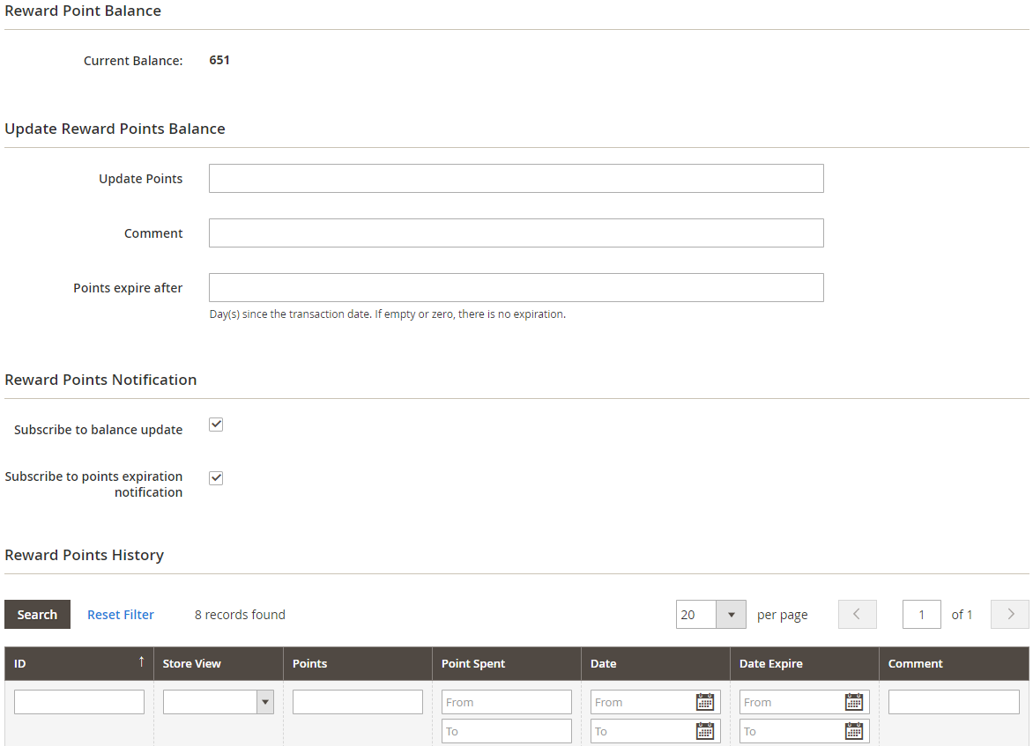Sort history by ID column
Screen dimensions: 1033x746
[78, 664]
